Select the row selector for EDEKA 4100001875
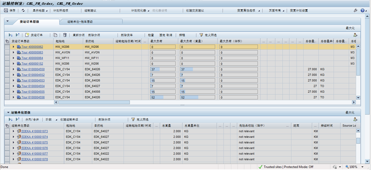 point(7,142)
